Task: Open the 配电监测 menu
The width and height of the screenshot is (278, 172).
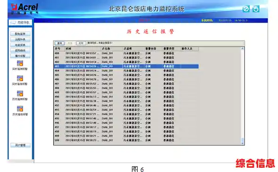Action: click(20, 33)
